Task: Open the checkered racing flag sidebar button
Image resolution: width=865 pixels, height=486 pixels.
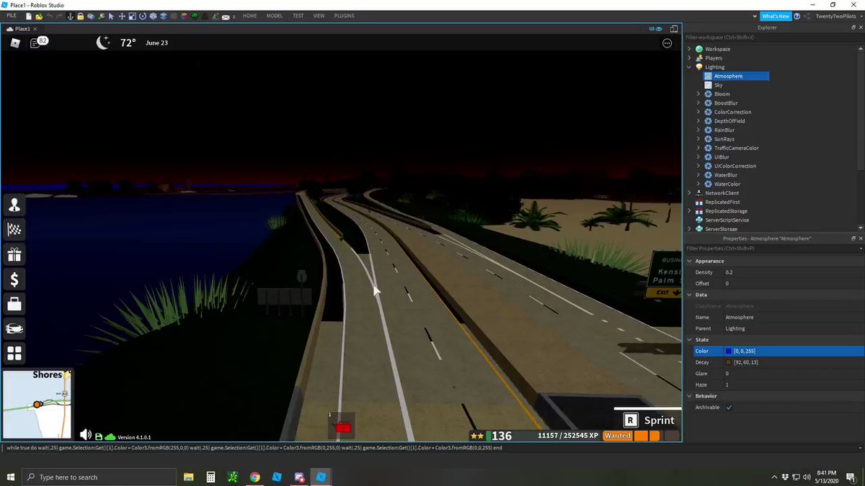Action: [14, 230]
